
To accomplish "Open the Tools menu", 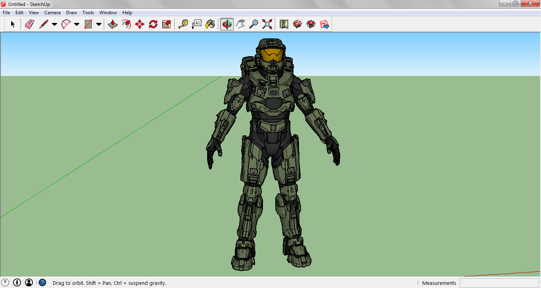I will (x=88, y=13).
